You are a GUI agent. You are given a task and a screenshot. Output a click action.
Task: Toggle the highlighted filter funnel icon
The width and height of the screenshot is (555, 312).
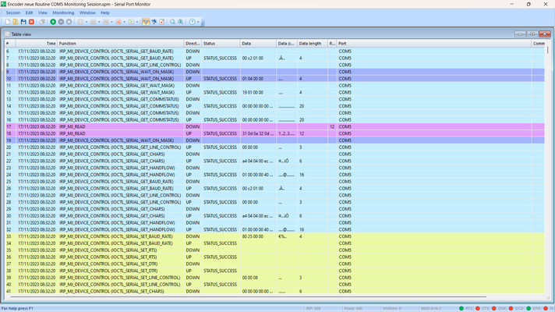tap(146, 22)
